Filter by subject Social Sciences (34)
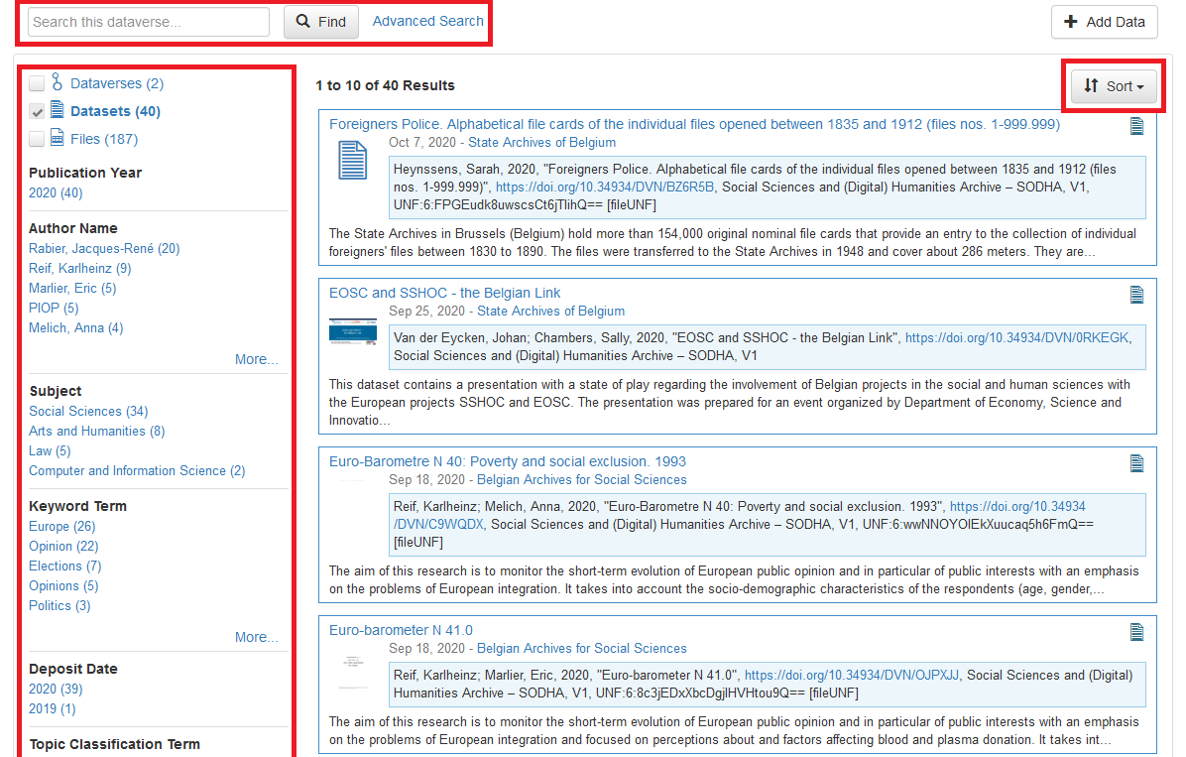 point(88,411)
